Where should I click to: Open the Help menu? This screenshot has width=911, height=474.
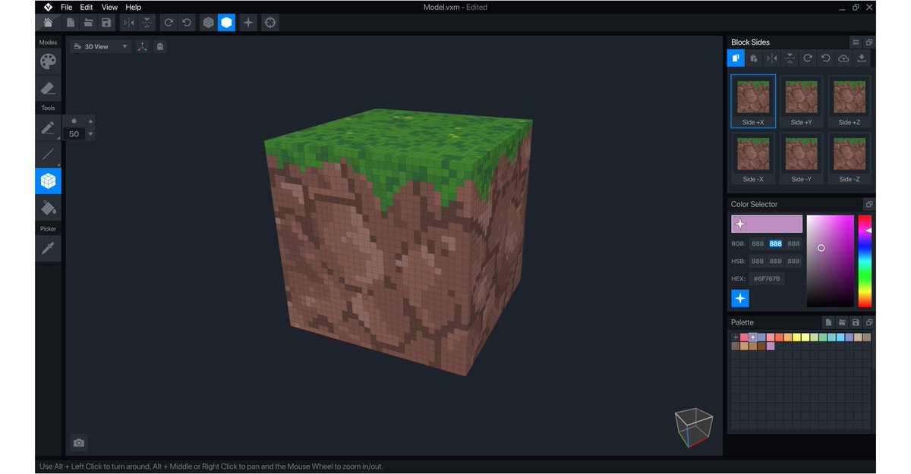point(134,7)
